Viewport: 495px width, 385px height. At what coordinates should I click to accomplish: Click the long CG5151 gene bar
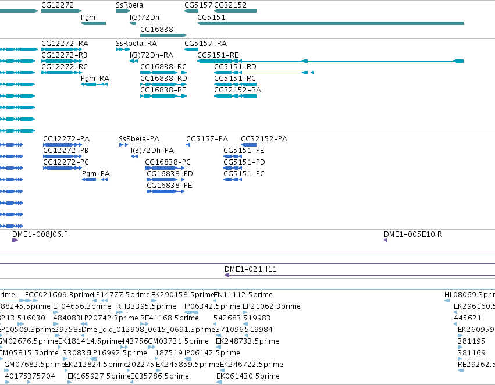tap(330, 23)
